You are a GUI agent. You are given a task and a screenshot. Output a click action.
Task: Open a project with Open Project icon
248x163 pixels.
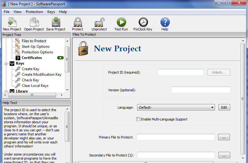[x=34, y=22]
